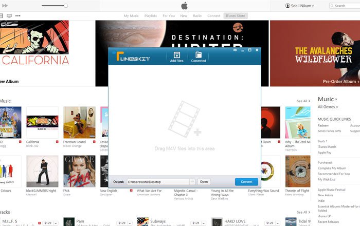Open price dropdown arrow for Subways
This screenshot has width=360, height=226.
pyautogui.click(x=204, y=223)
